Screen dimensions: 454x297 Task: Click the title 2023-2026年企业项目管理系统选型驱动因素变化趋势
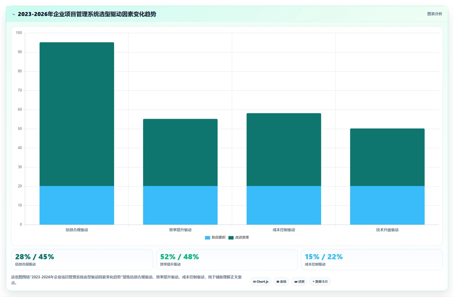click(x=87, y=14)
